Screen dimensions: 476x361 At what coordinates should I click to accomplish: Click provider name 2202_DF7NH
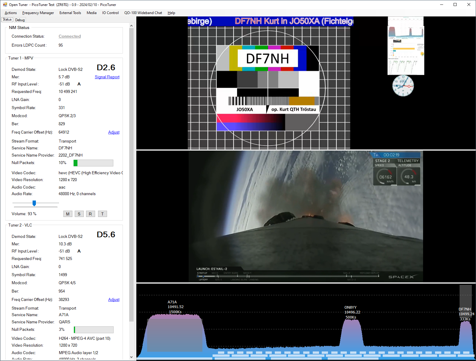pos(71,155)
